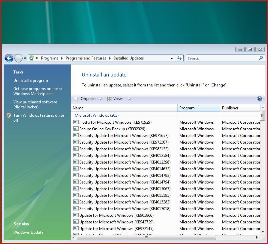The image size is (268, 244).
Task: Click the vertical scrollbar up arrow
Action: (263, 107)
